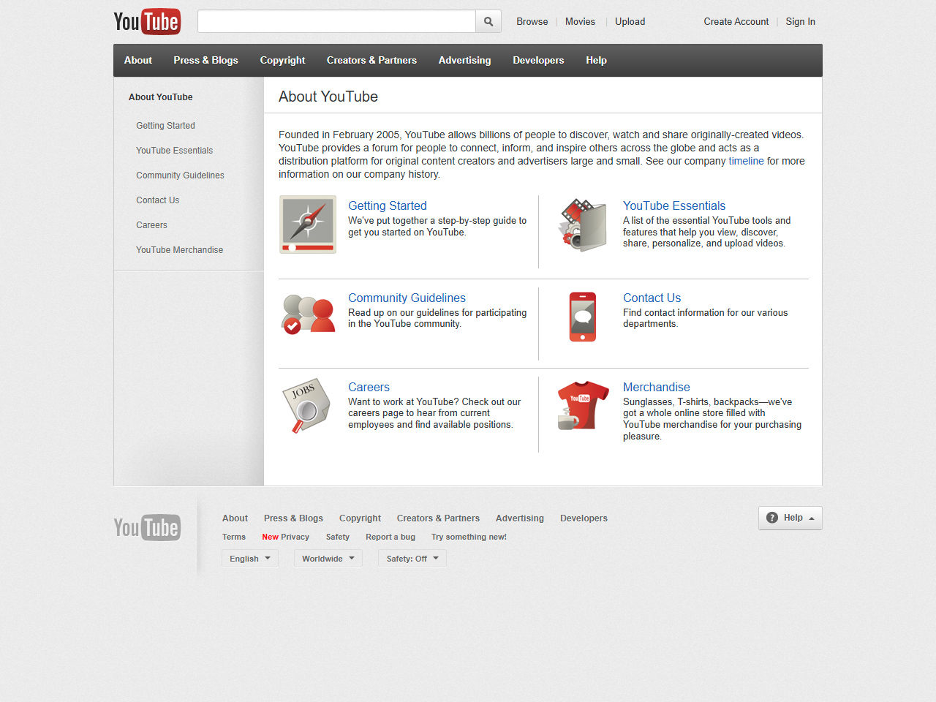Open the Advertising navigation tab
This screenshot has height=702, width=936.
pos(464,61)
